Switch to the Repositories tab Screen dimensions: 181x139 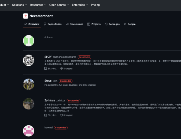click(53, 24)
